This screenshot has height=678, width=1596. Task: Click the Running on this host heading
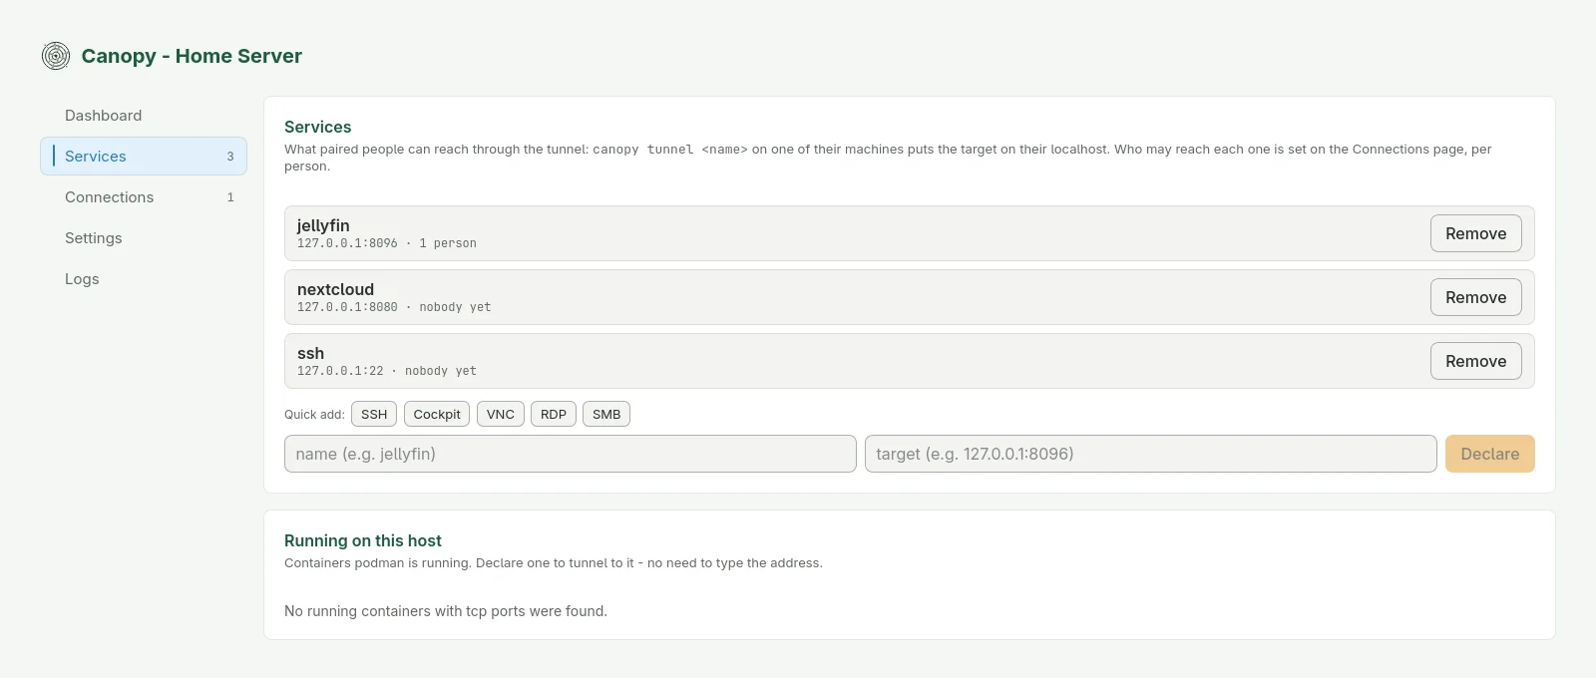click(363, 540)
